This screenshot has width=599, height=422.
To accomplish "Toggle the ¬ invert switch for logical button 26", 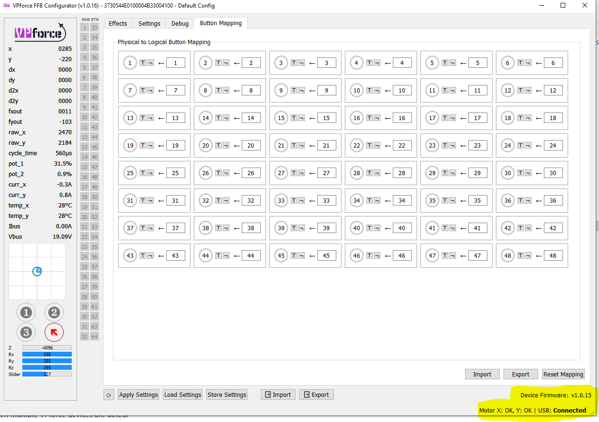I will click(226, 173).
